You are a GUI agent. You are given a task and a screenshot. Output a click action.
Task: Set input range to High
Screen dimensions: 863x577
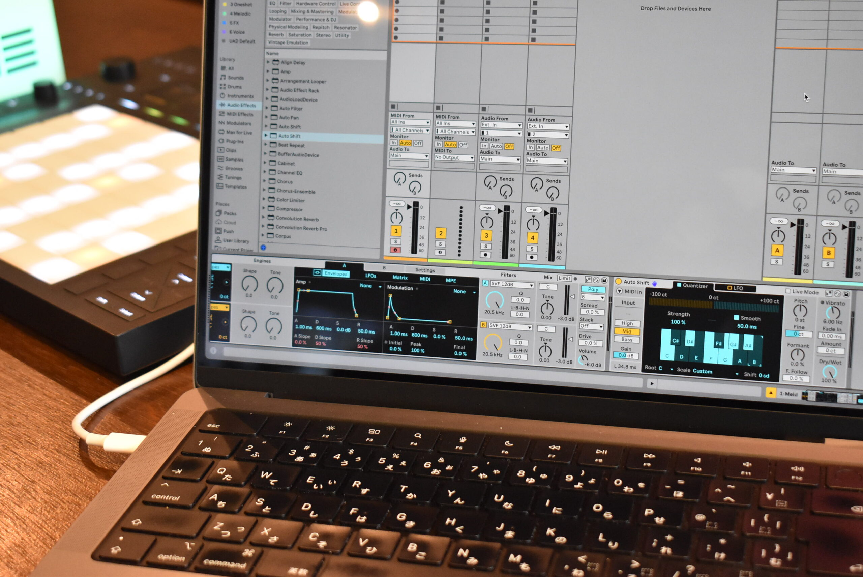[x=627, y=323]
